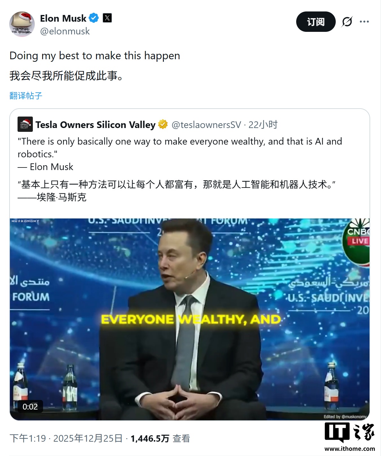The image size is (381, 456).
Task: Open the three-dot more options menu
Action: [x=364, y=22]
